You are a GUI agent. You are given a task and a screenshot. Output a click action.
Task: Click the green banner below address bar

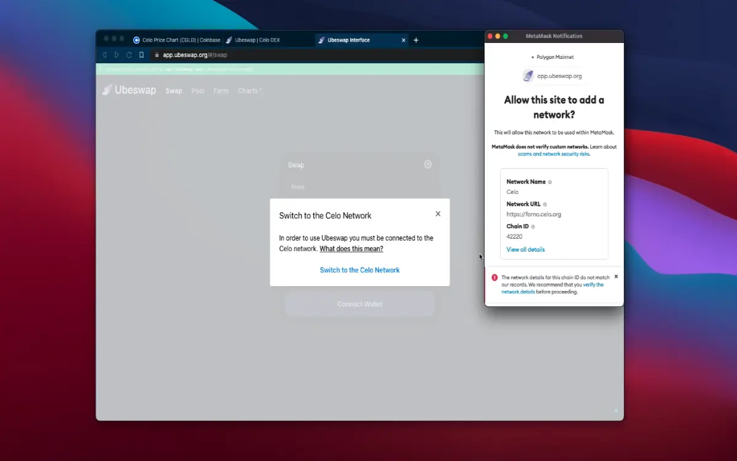tap(291, 69)
